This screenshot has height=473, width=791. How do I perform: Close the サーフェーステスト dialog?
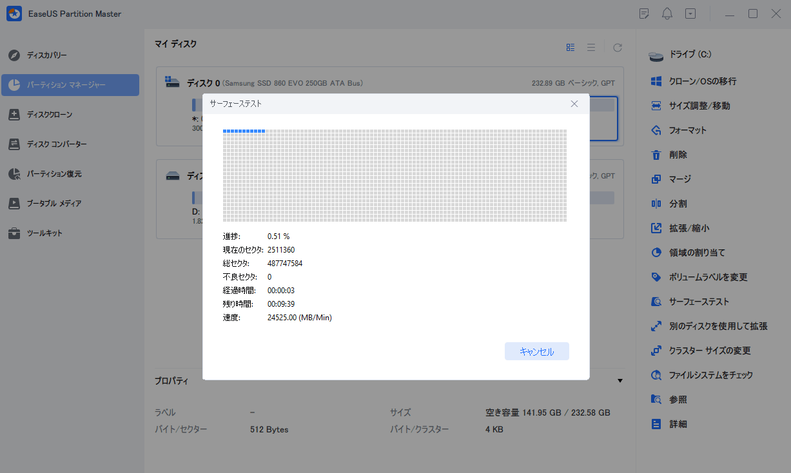pyautogui.click(x=574, y=104)
